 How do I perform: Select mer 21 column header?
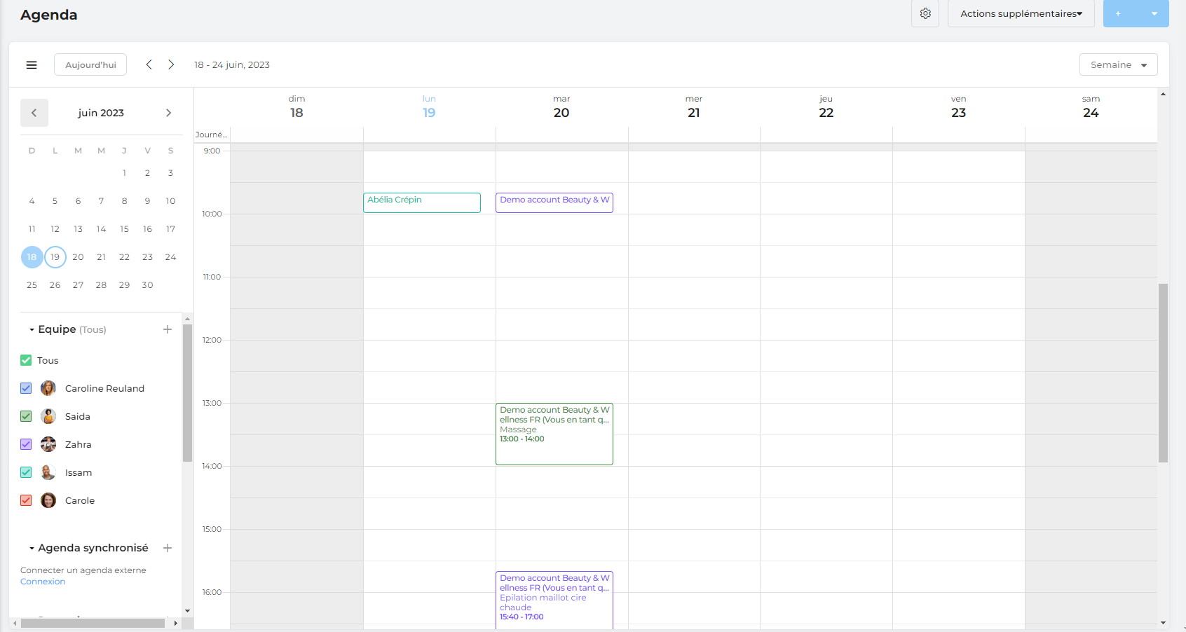coord(694,107)
